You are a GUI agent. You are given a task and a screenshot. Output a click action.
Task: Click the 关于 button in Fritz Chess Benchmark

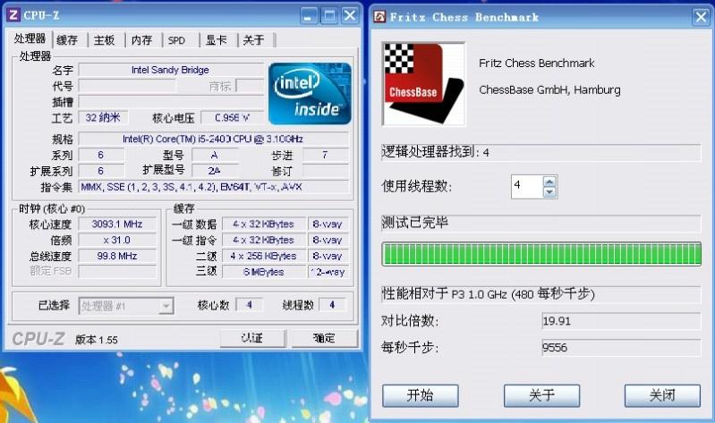coord(541,395)
